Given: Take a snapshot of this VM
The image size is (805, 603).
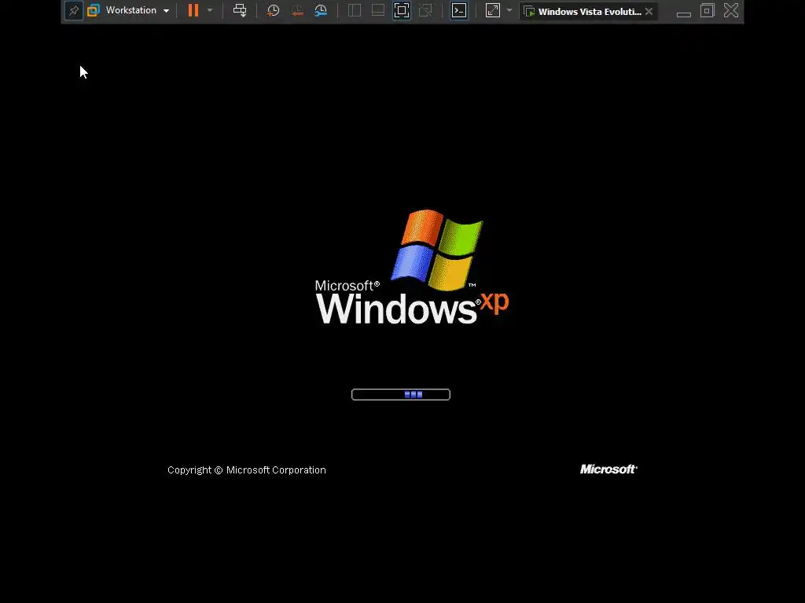Looking at the screenshot, I should (273, 10).
